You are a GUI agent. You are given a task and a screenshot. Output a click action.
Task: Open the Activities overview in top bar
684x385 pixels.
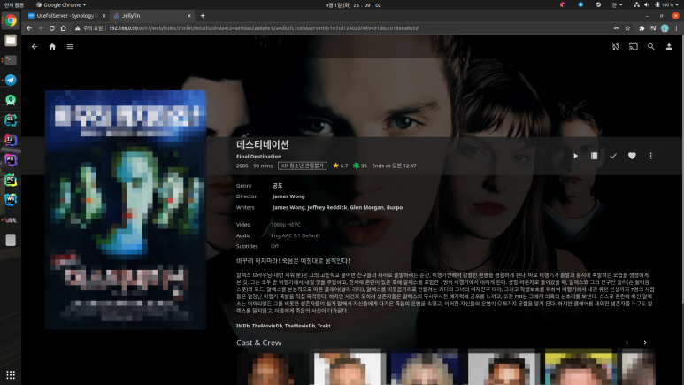14,4
